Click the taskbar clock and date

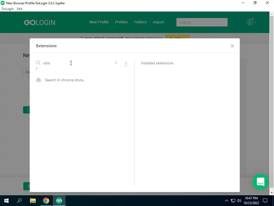251,201
